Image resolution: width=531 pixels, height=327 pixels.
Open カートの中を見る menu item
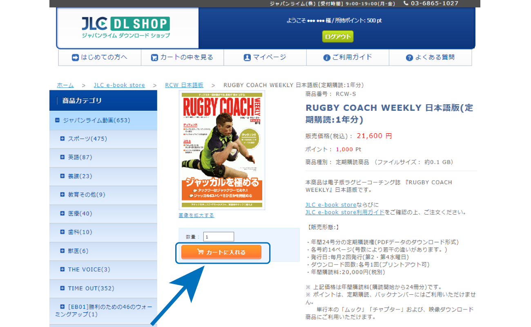pos(182,57)
